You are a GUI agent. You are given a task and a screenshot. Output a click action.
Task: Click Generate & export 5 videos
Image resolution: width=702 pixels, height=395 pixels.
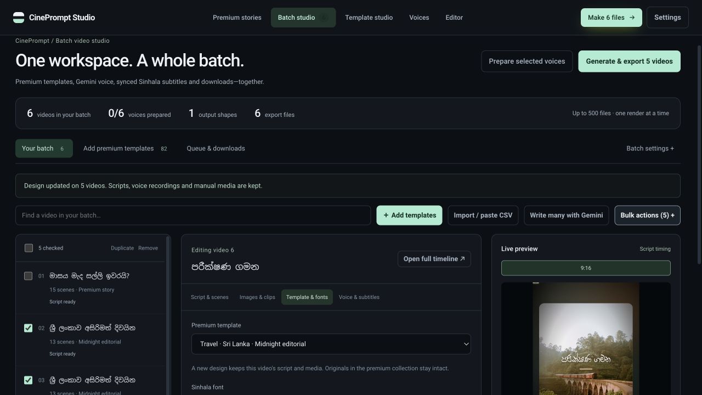pyautogui.click(x=629, y=61)
